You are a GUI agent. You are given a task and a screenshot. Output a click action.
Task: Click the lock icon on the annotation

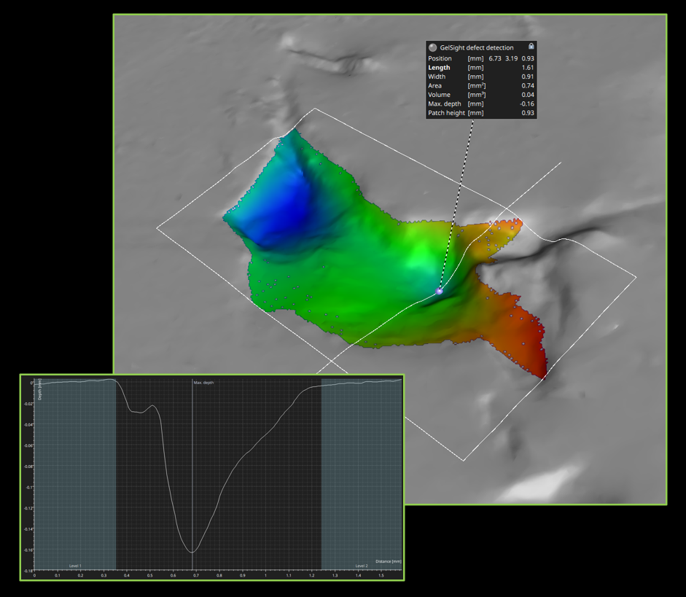pyautogui.click(x=531, y=47)
